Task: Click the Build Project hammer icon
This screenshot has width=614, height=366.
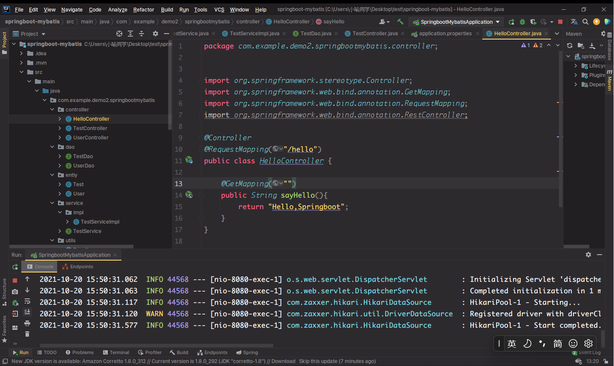Action: click(400, 22)
